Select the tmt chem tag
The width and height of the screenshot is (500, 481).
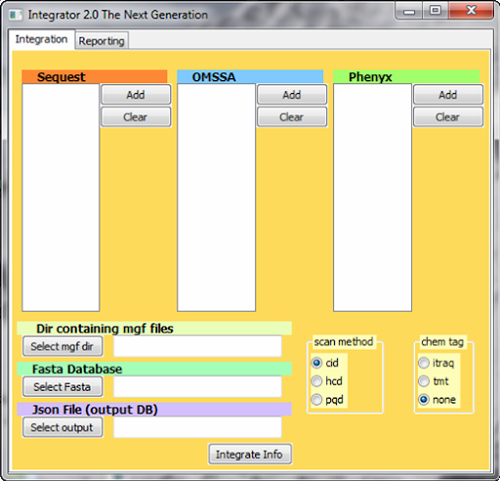pyautogui.click(x=434, y=381)
